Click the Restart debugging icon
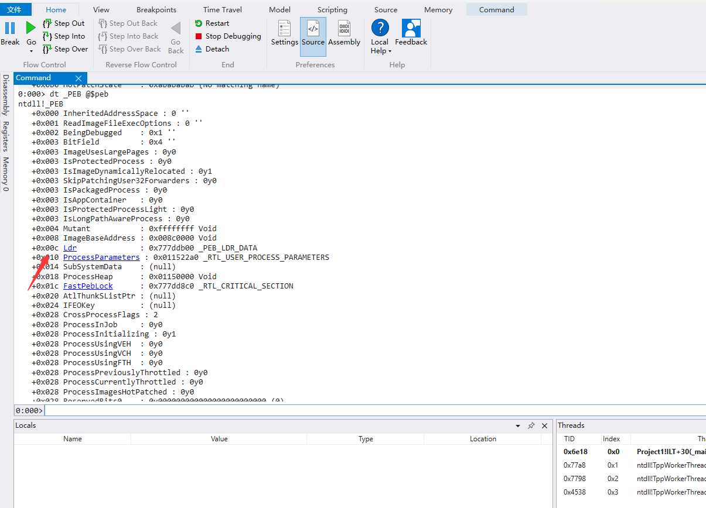Viewport: 706px width, 508px height. pyautogui.click(x=199, y=23)
